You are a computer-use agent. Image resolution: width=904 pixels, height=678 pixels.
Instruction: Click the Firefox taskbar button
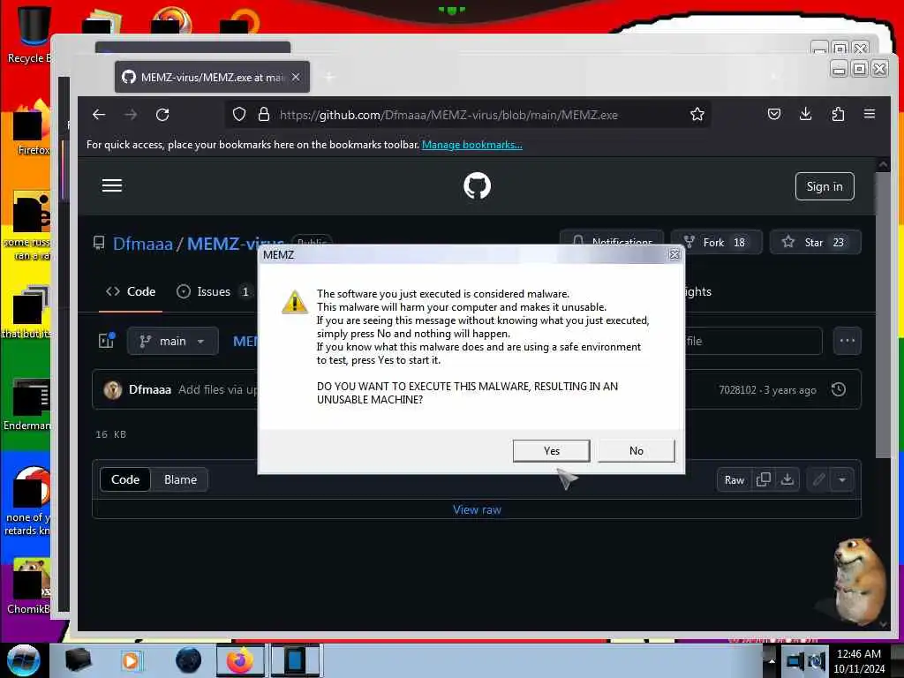pos(240,660)
